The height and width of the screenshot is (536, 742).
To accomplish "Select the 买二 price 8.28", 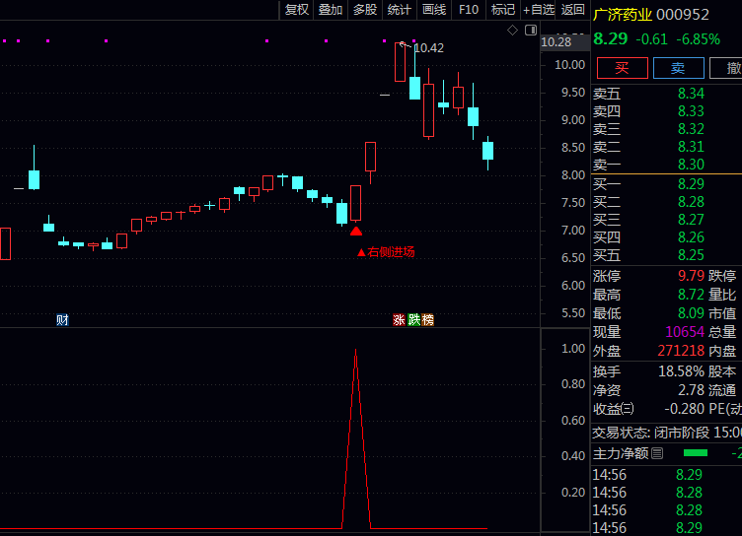I will (x=691, y=202).
